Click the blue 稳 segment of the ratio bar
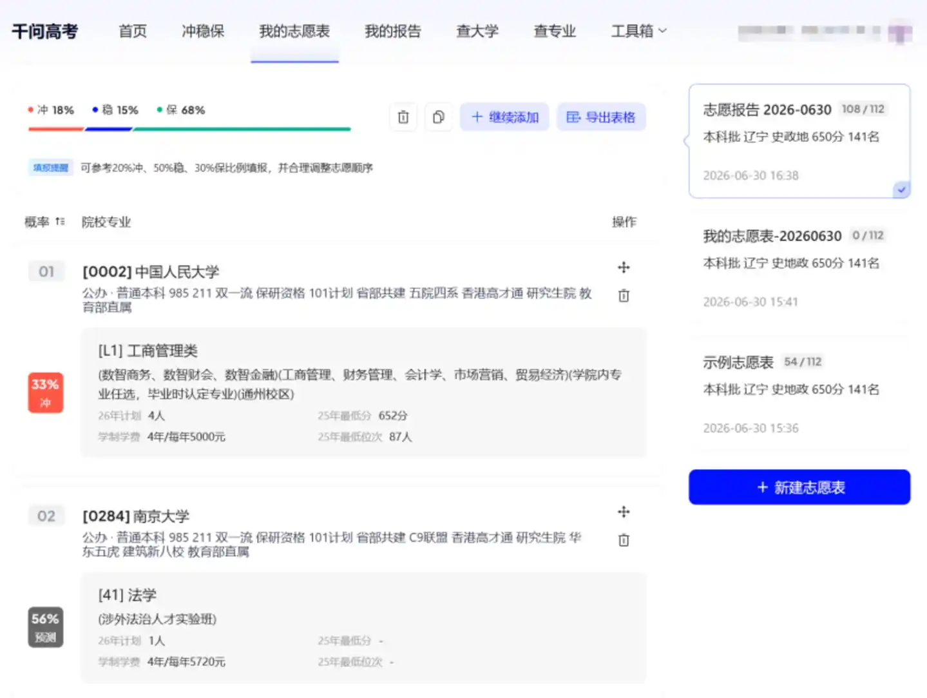Viewport: 927px width, 698px height. (108, 129)
